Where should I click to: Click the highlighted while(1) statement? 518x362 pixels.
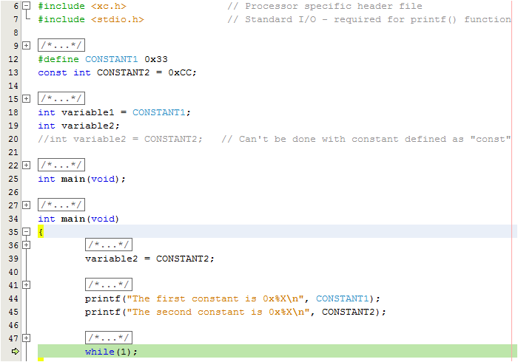click(x=111, y=352)
